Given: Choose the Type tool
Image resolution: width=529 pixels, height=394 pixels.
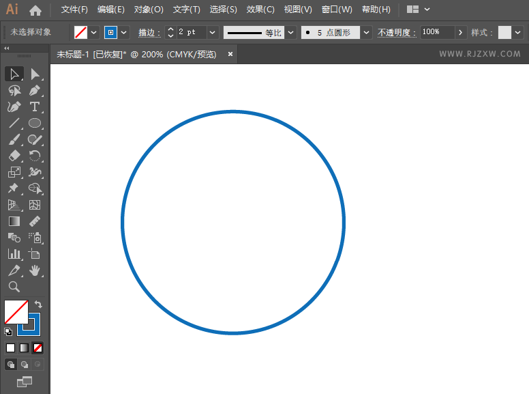Looking at the screenshot, I should (x=35, y=107).
